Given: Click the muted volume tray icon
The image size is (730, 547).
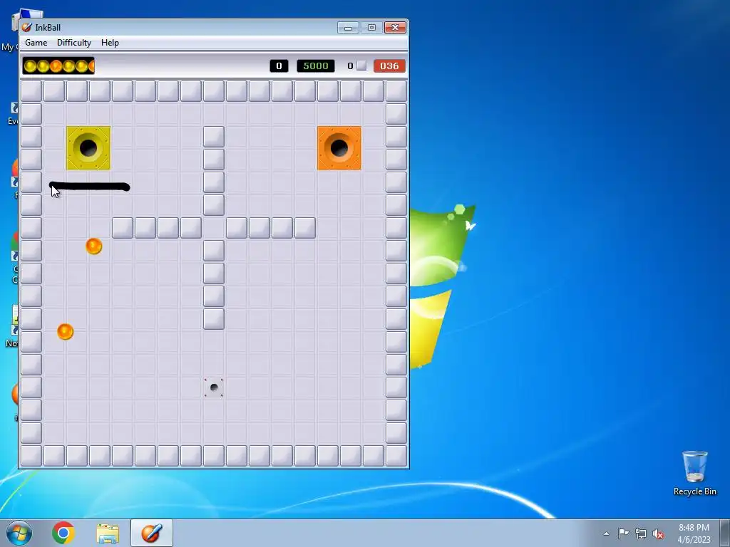Looking at the screenshot, I should click(658, 533).
